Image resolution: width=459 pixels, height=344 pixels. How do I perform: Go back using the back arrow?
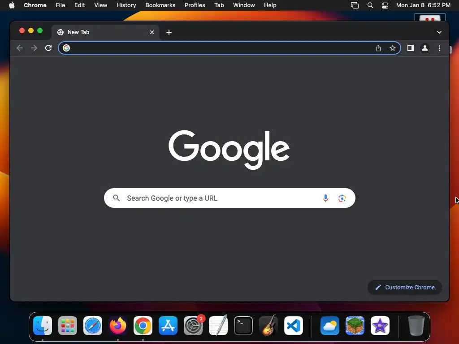click(20, 48)
